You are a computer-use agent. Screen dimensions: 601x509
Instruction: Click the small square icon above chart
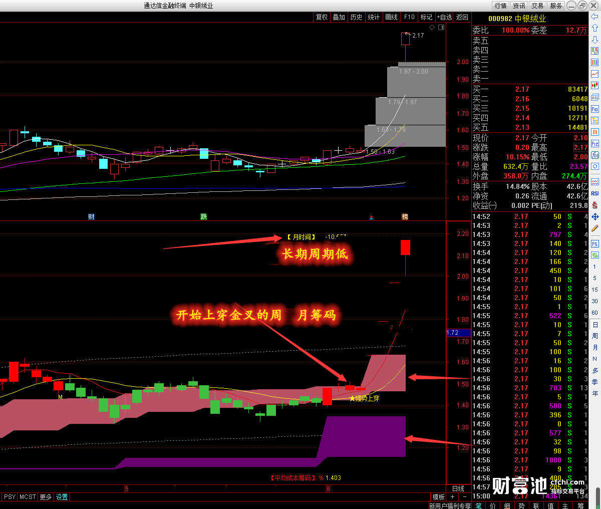point(441,28)
